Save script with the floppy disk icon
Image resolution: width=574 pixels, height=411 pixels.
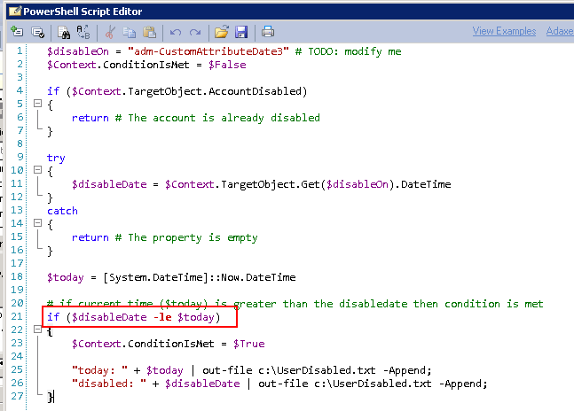click(241, 32)
